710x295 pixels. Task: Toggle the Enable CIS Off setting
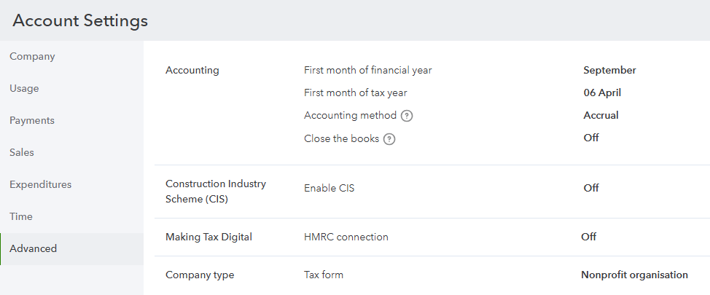coord(591,188)
